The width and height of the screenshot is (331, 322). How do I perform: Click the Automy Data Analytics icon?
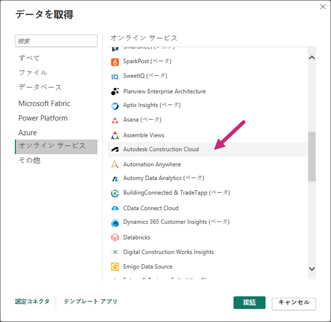115,179
